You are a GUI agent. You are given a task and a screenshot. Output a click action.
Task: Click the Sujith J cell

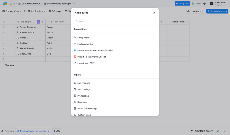pyautogui.click(x=30, y=43)
